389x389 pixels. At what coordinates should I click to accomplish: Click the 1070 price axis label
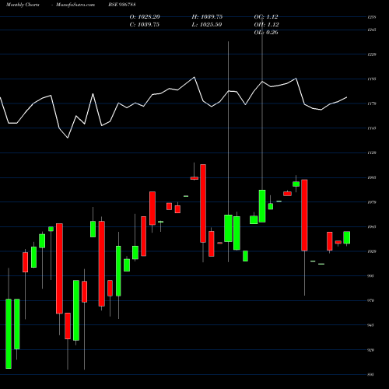(x=372, y=202)
